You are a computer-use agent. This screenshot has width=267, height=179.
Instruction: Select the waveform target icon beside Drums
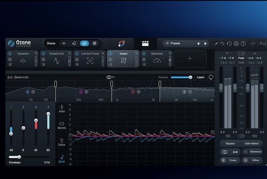(64, 44)
